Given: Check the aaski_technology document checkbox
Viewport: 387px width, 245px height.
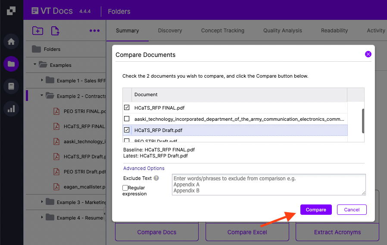Looking at the screenshot, I should (127, 119).
